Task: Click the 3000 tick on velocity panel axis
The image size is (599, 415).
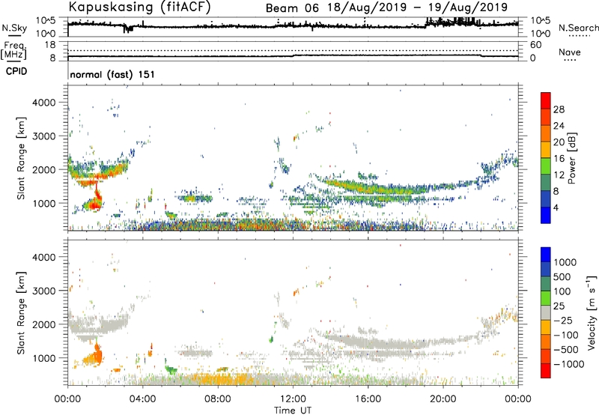Action: pos(43,291)
